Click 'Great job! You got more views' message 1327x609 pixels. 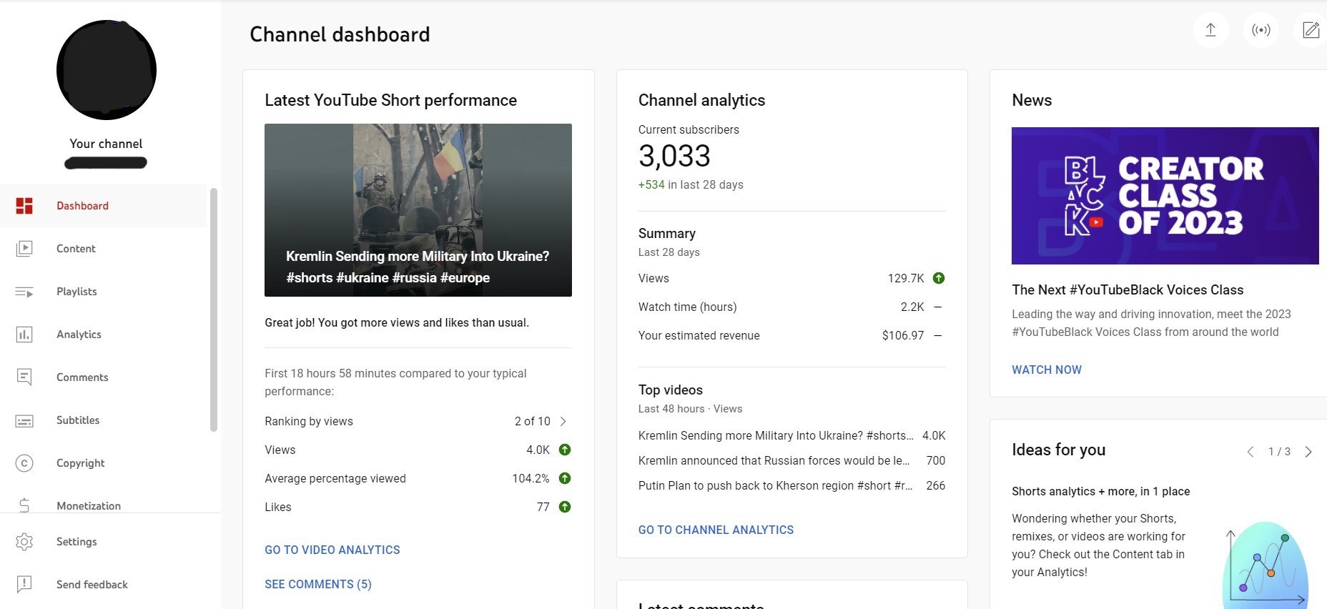click(397, 322)
